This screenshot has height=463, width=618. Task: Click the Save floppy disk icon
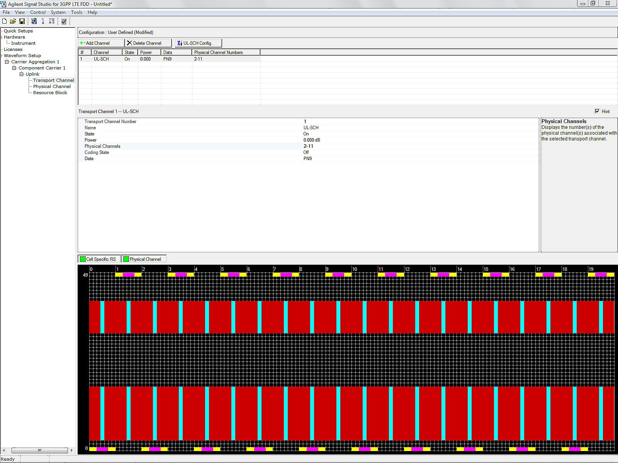tap(22, 21)
